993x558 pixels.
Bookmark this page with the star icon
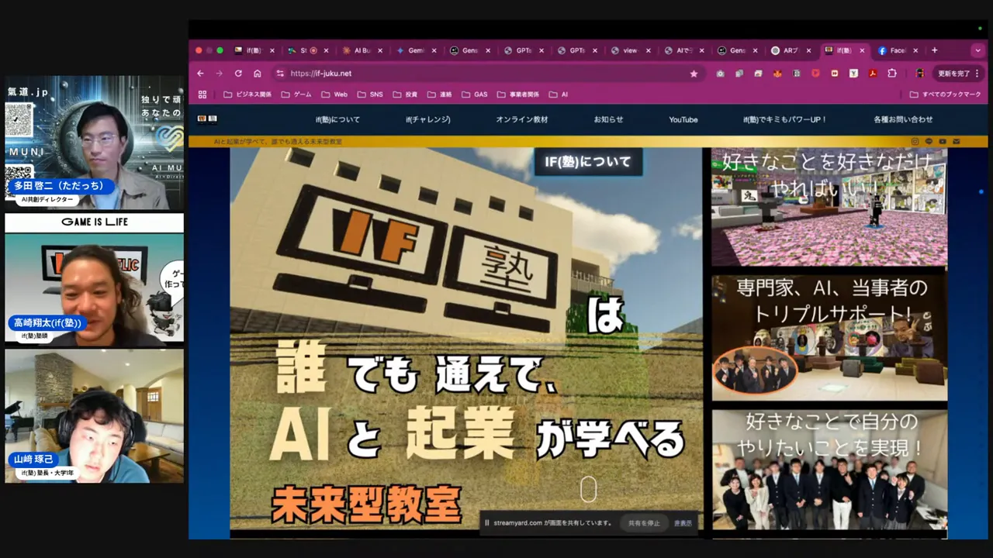pos(694,73)
